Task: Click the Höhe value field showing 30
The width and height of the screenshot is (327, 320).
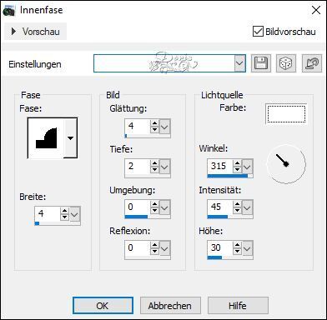Action: click(x=220, y=248)
